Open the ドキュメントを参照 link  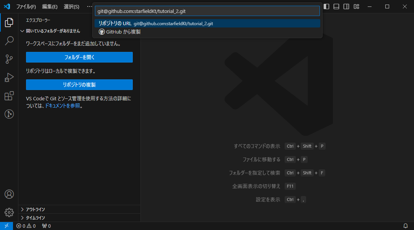[x=62, y=106]
